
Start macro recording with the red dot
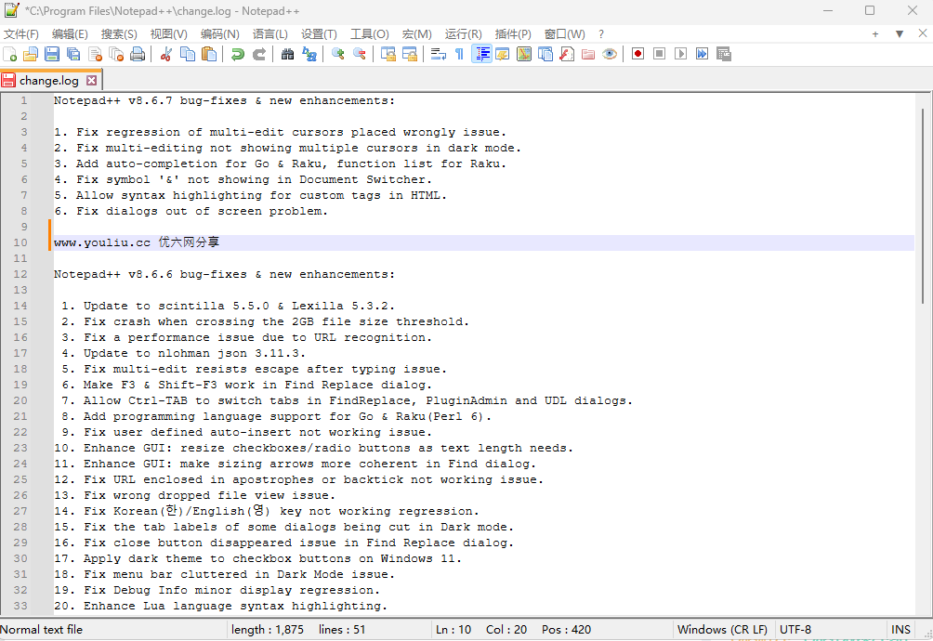point(637,54)
